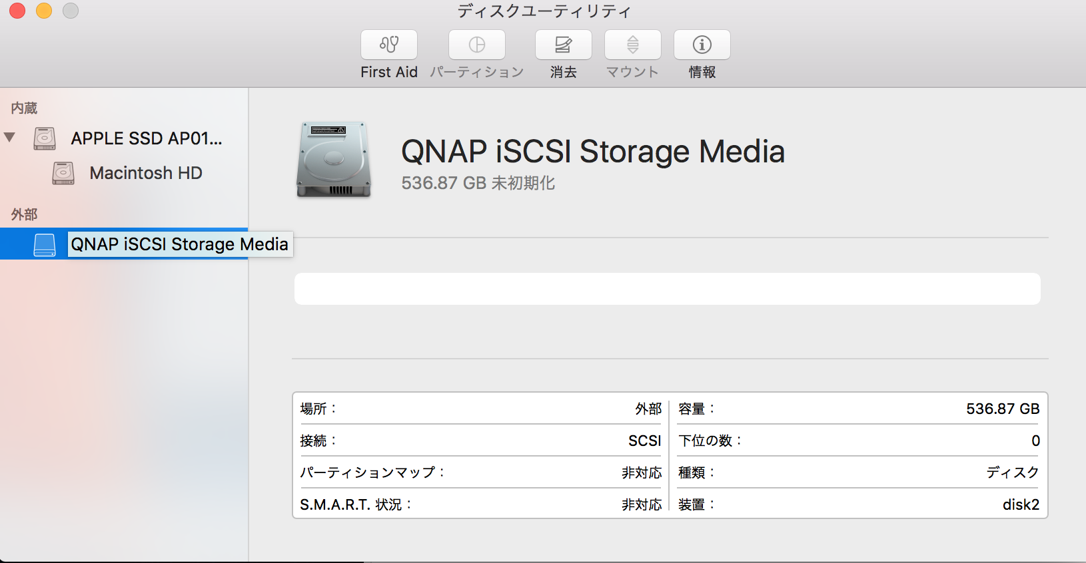Viewport: 1086px width, 563px height.
Task: Click the 下位の数 label
Action: (710, 441)
